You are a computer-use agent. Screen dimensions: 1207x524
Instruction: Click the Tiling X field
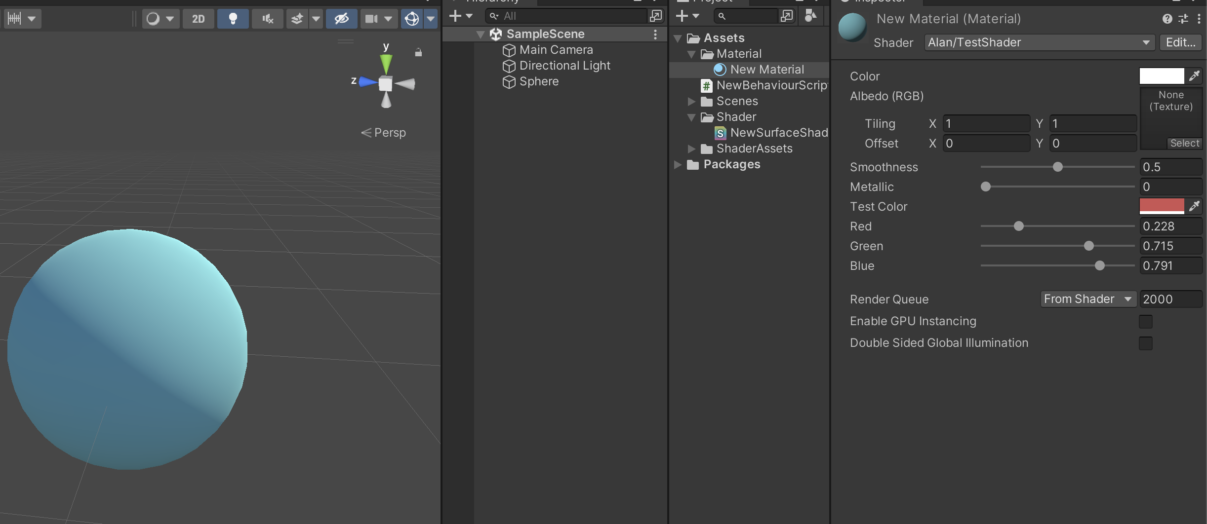986,123
